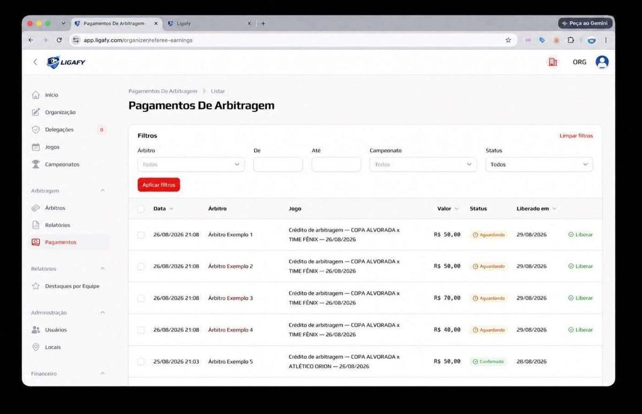The width and height of the screenshot is (642, 414).
Task: Check the row for Árbitro Exemplo 5
Action: [141, 362]
